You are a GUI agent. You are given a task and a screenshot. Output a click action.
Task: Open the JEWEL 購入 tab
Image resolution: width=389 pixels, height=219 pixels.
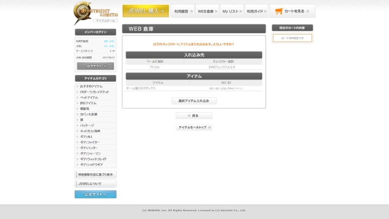[x=146, y=11]
